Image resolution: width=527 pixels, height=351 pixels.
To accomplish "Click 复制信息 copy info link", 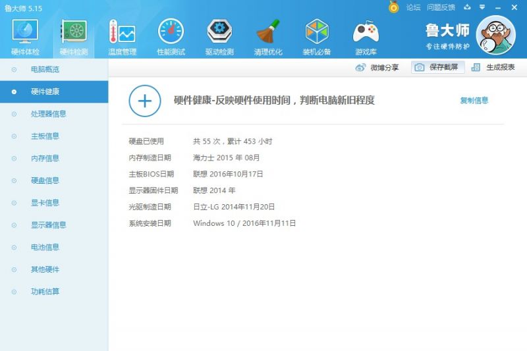I will tap(474, 100).
